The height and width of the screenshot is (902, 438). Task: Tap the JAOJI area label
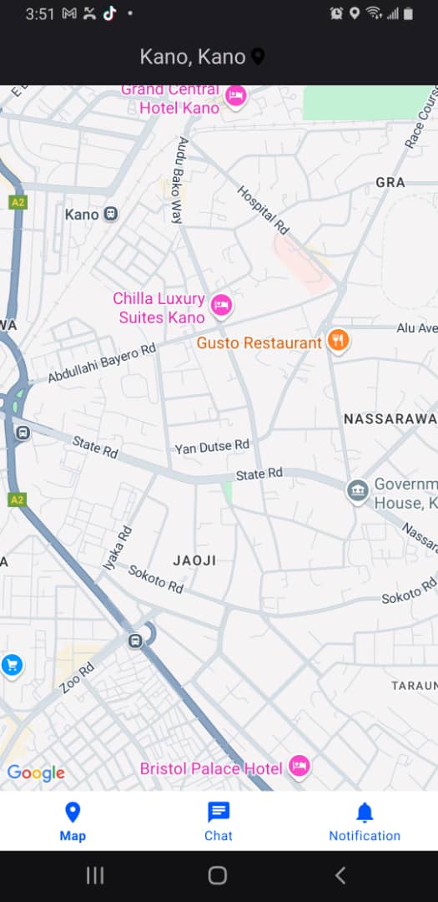pyautogui.click(x=195, y=560)
